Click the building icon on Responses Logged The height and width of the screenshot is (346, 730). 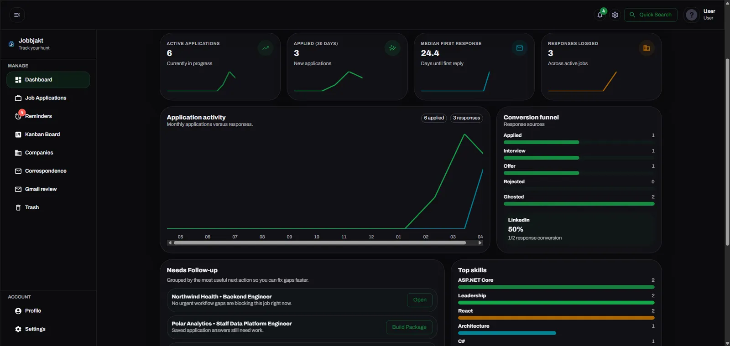[647, 48]
